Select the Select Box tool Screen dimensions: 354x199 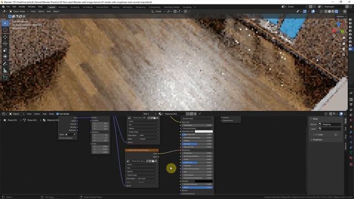coord(5,23)
